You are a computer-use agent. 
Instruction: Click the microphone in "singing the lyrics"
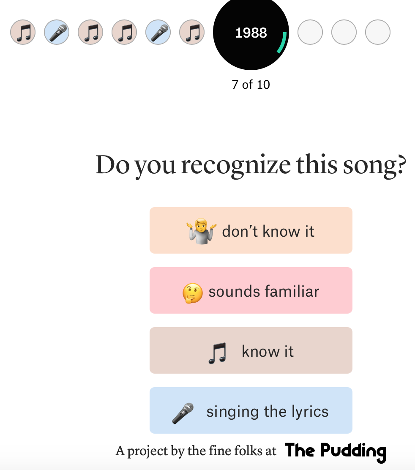[x=183, y=413]
